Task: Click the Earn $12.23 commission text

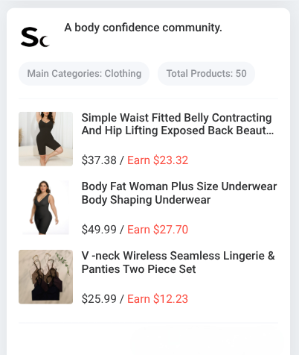Action: click(158, 299)
